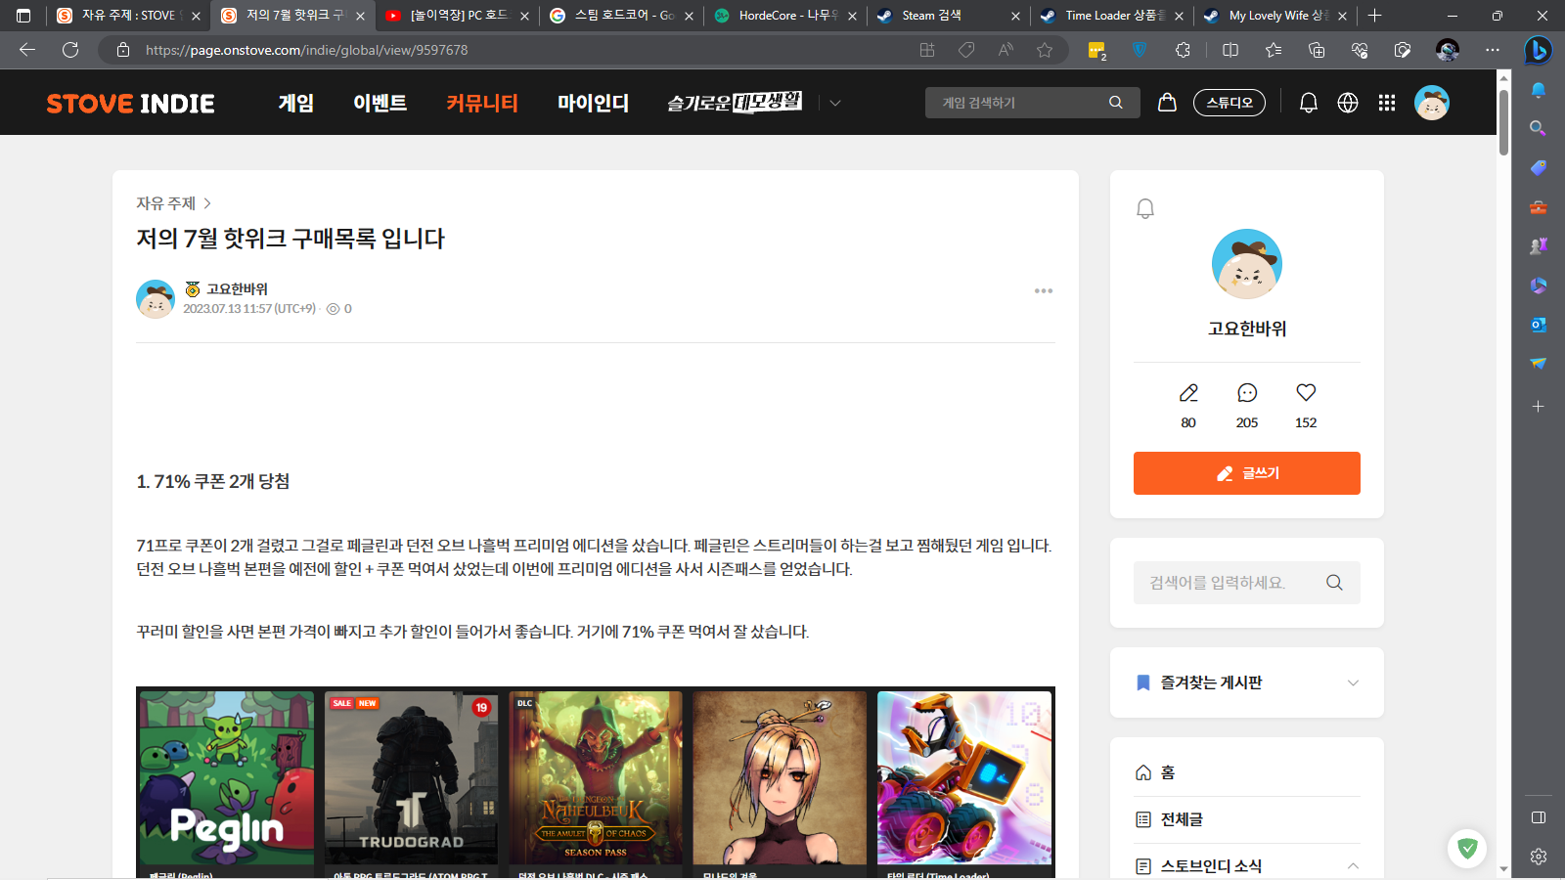Add page to browser favorites star
The image size is (1565, 880).
pyautogui.click(x=1045, y=50)
